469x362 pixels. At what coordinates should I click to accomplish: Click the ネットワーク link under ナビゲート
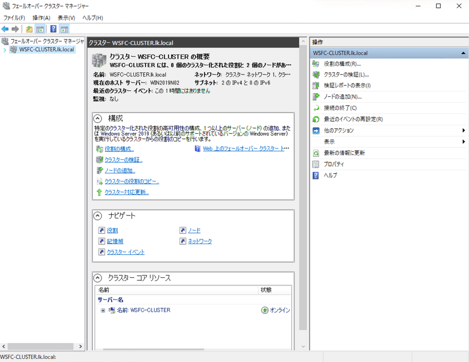(200, 241)
